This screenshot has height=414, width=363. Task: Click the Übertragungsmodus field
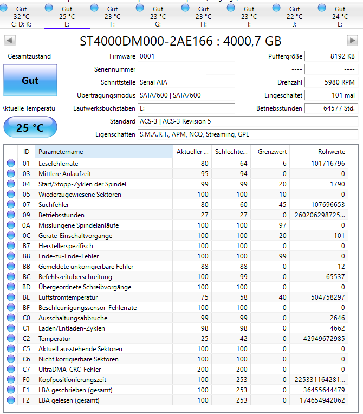186,95
